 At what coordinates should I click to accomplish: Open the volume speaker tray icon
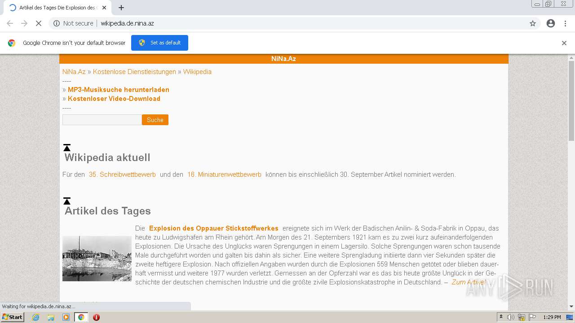(511, 317)
